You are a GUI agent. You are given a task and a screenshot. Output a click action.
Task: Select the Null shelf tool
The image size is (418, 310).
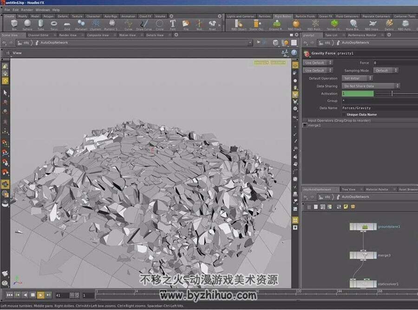coord(199,25)
